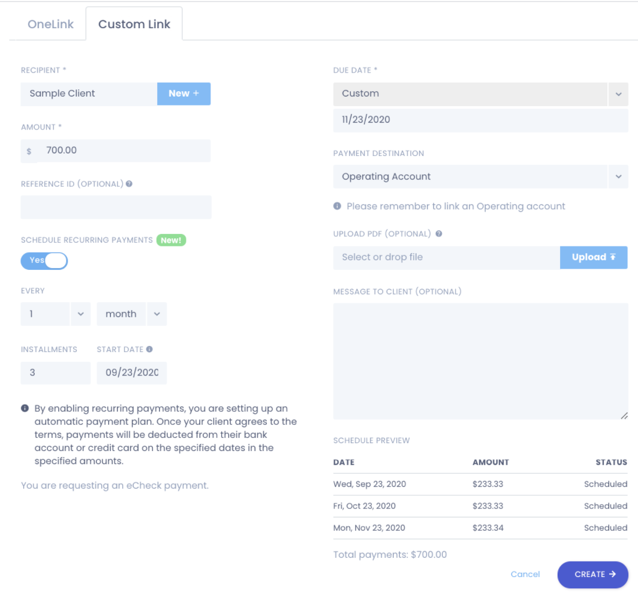Image resolution: width=638 pixels, height=595 pixels.
Task: Open the interval number dropdown under Every
Action: pyautogui.click(x=80, y=314)
